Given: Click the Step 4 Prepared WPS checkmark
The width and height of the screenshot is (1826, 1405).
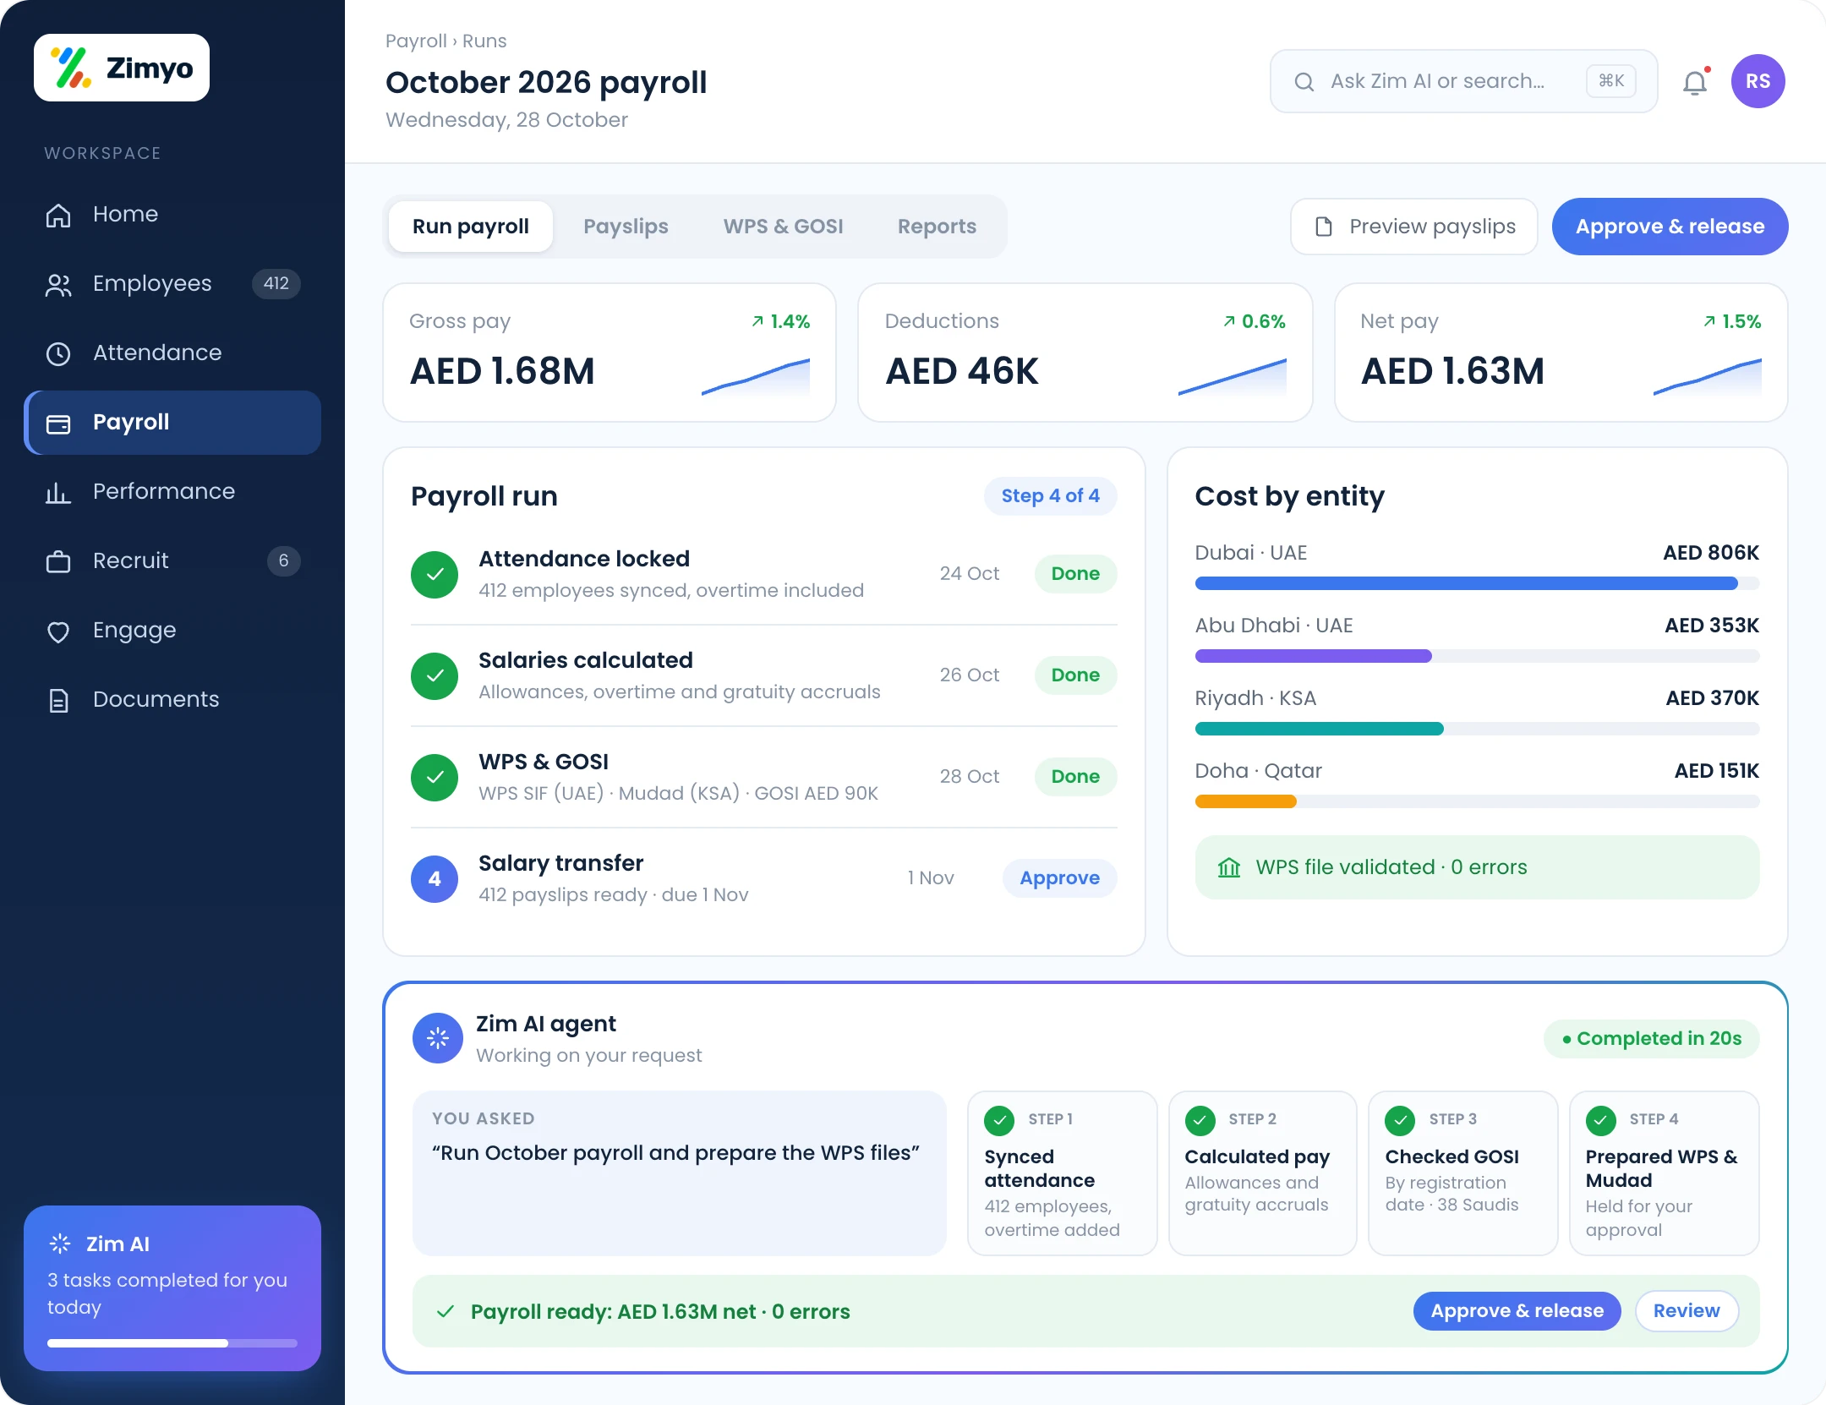Looking at the screenshot, I should point(1600,1120).
